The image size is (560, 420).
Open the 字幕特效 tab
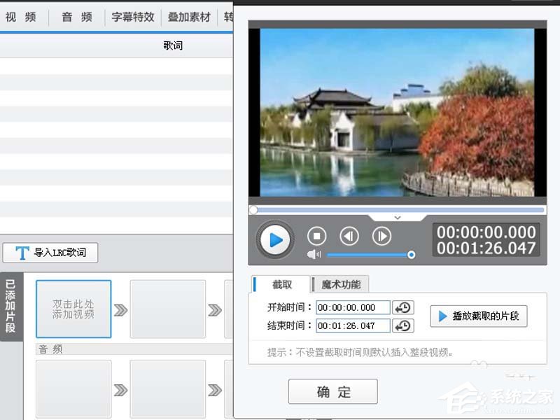tap(133, 17)
